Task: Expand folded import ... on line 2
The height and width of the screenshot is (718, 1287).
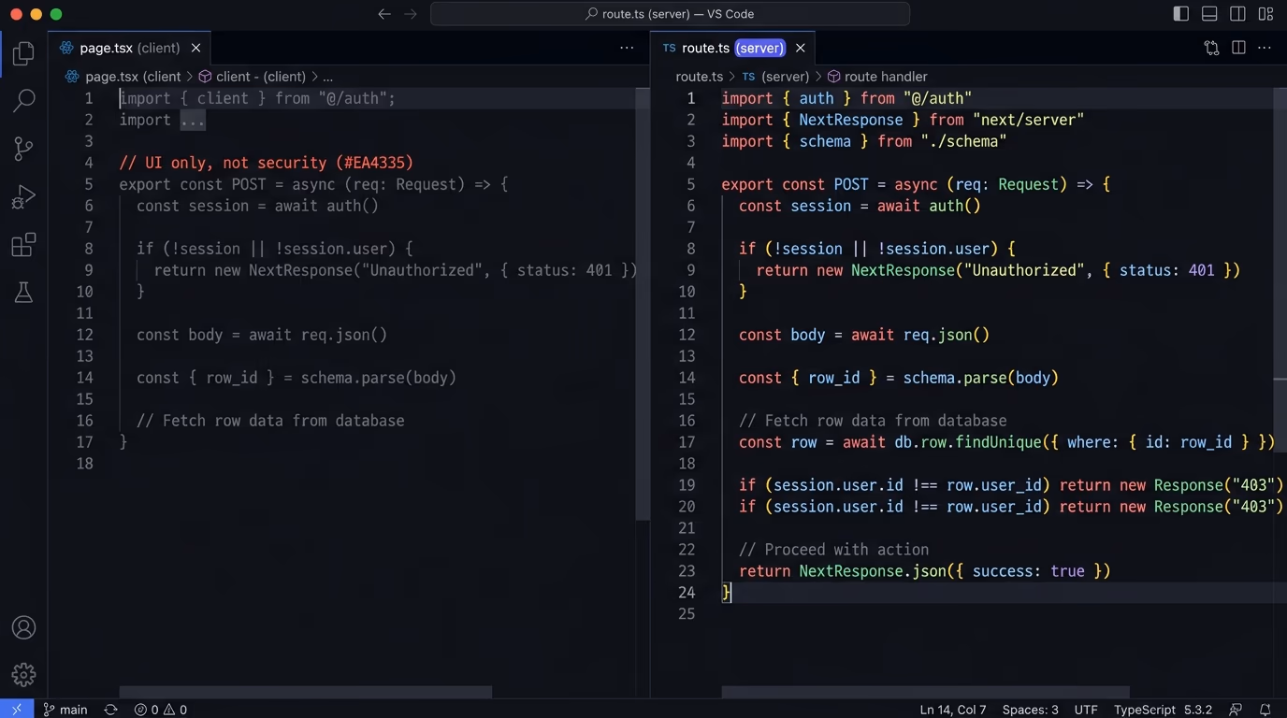Action: point(193,120)
